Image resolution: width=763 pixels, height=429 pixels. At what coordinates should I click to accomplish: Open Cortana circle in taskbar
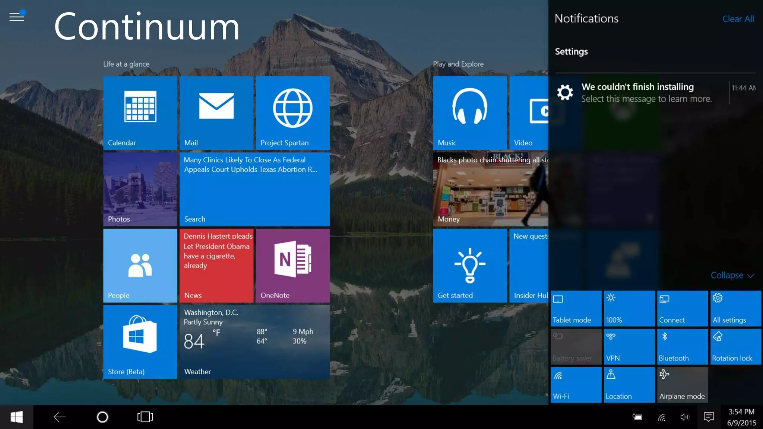[102, 417]
